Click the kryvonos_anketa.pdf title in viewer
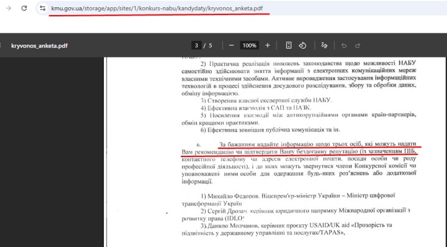Viewport: 447px width, 247px height. coord(39,46)
